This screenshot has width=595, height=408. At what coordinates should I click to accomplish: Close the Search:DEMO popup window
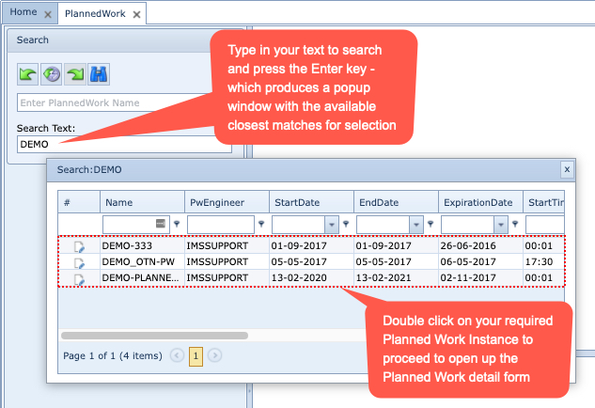(x=566, y=169)
